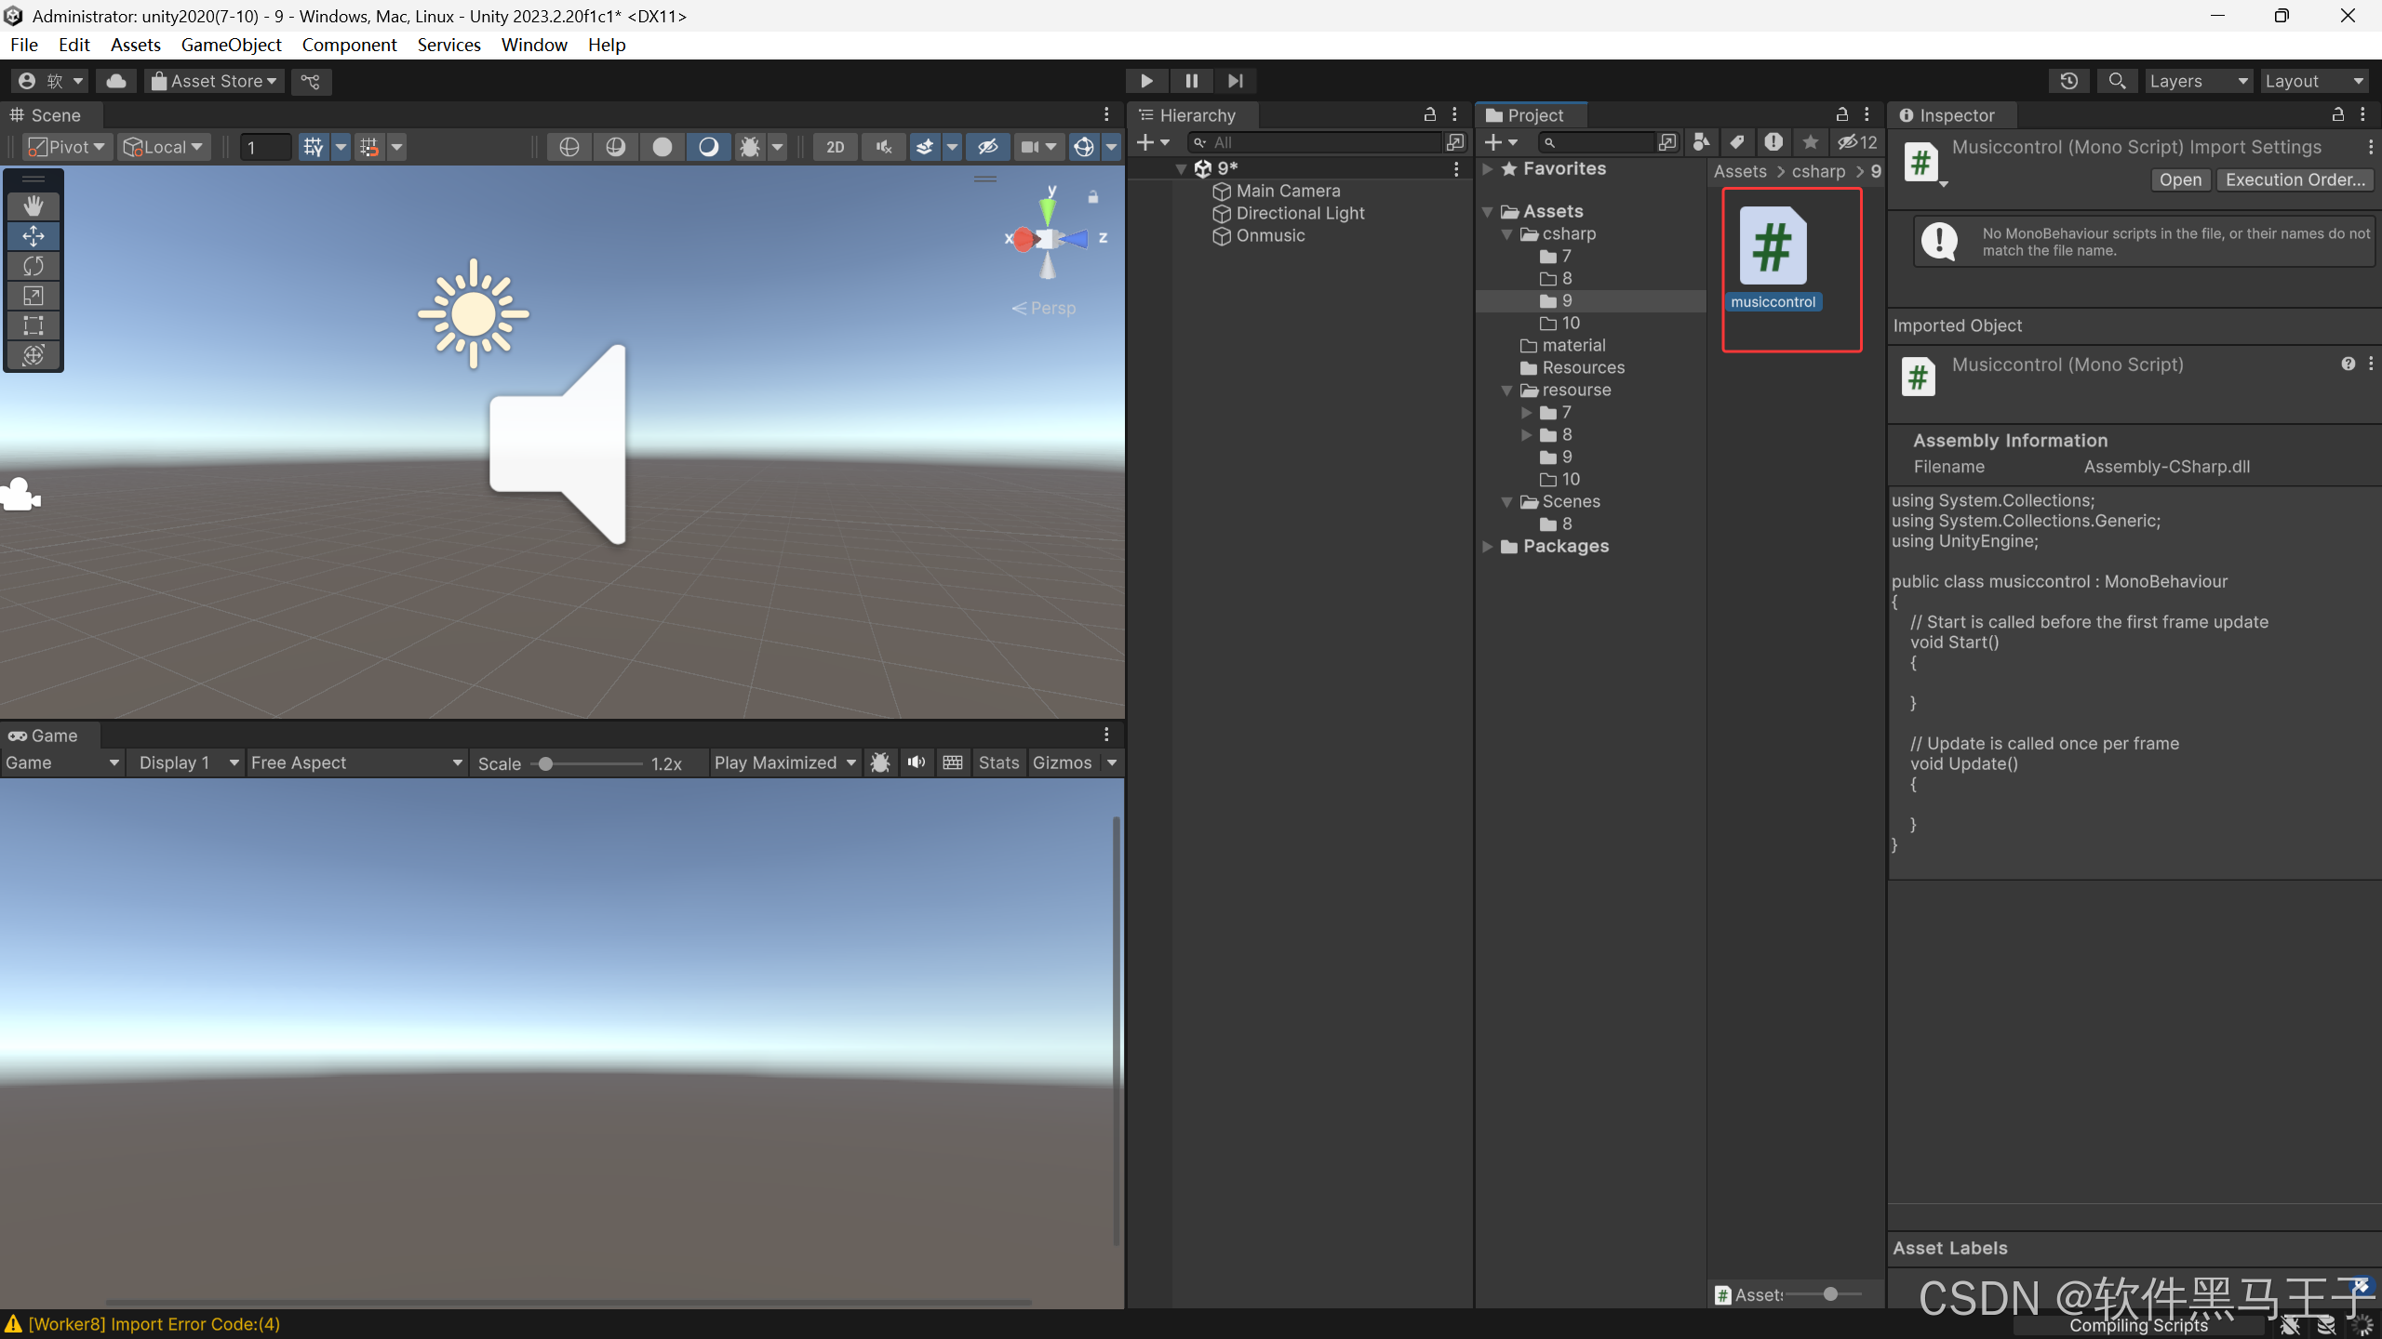2382x1339 pixels.
Task: Click Hierarchy search field
Action: click(1317, 142)
